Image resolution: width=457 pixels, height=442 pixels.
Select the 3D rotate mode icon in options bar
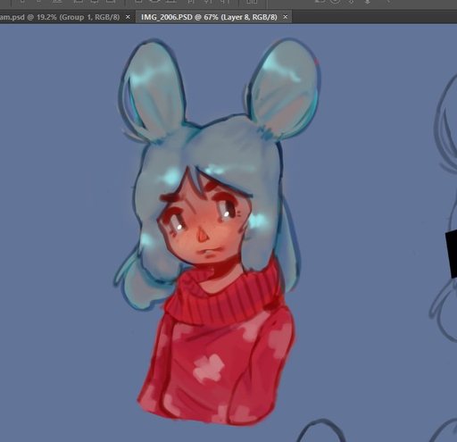pos(320,1)
